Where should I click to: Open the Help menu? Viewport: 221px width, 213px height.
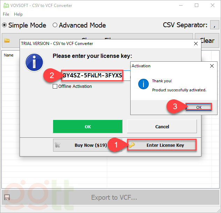click(18, 14)
